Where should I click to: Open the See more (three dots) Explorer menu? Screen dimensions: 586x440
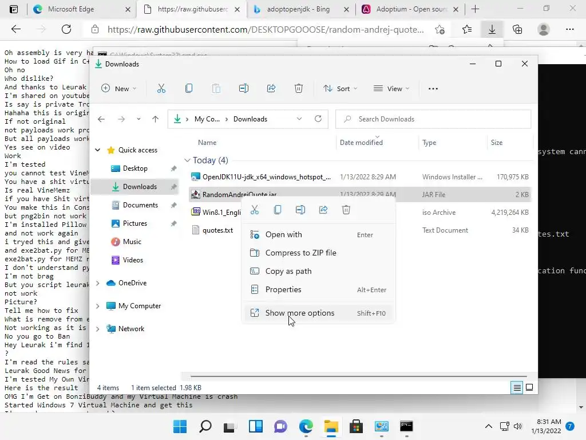pos(433,89)
